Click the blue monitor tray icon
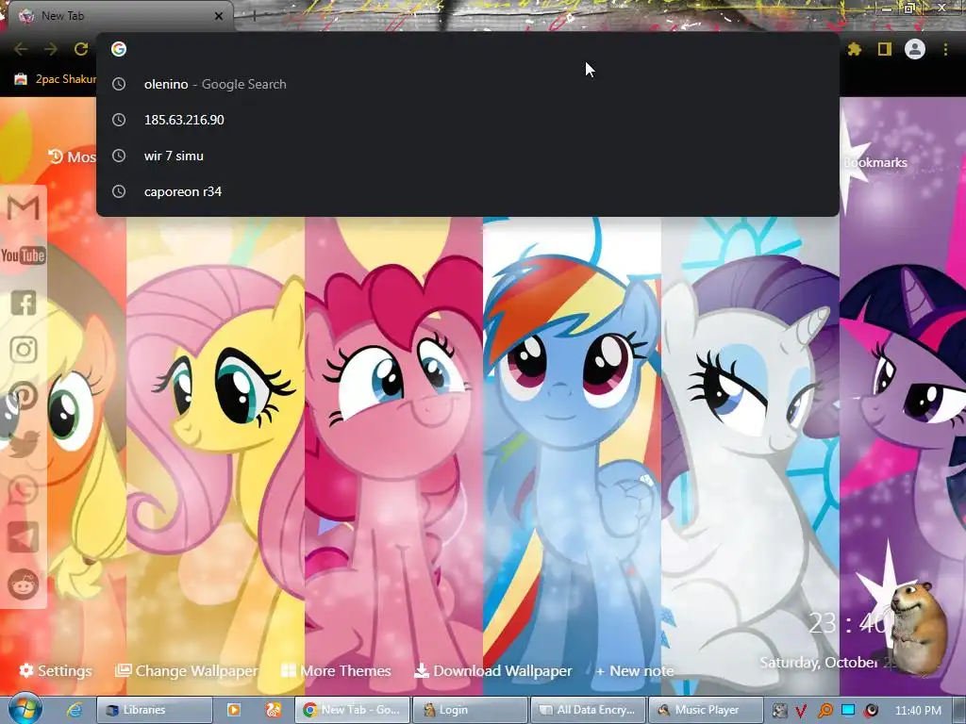The height and width of the screenshot is (724, 966). [848, 710]
